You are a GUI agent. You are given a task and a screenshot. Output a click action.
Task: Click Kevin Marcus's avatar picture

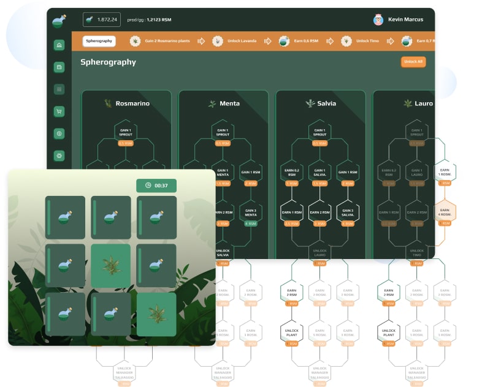click(x=378, y=20)
